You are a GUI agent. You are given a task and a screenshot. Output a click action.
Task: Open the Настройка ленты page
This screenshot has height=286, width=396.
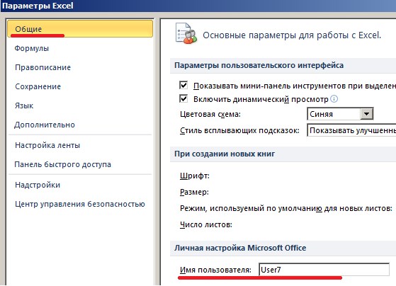point(47,145)
